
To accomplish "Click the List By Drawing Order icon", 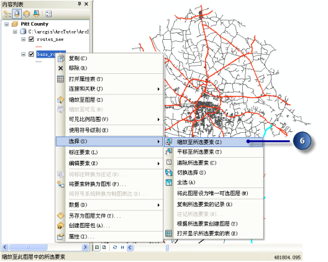I will click(x=7, y=14).
